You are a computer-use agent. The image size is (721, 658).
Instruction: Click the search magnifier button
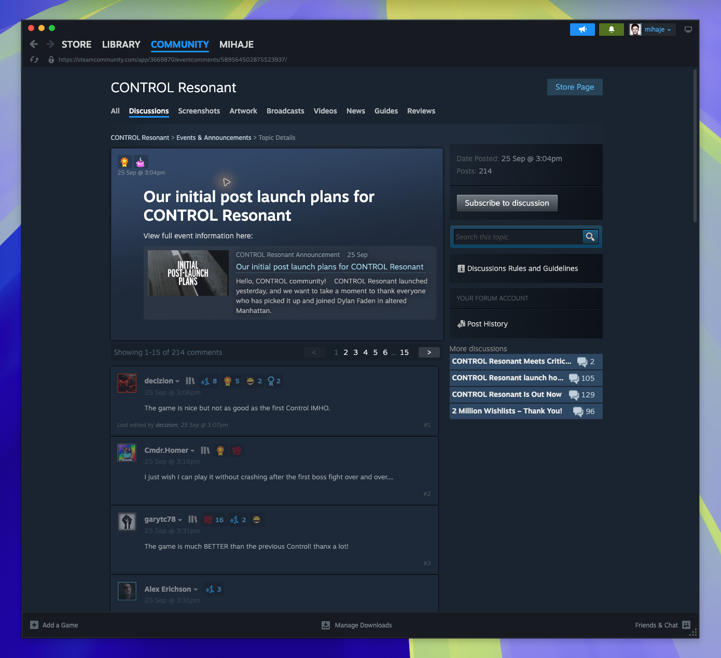click(590, 237)
